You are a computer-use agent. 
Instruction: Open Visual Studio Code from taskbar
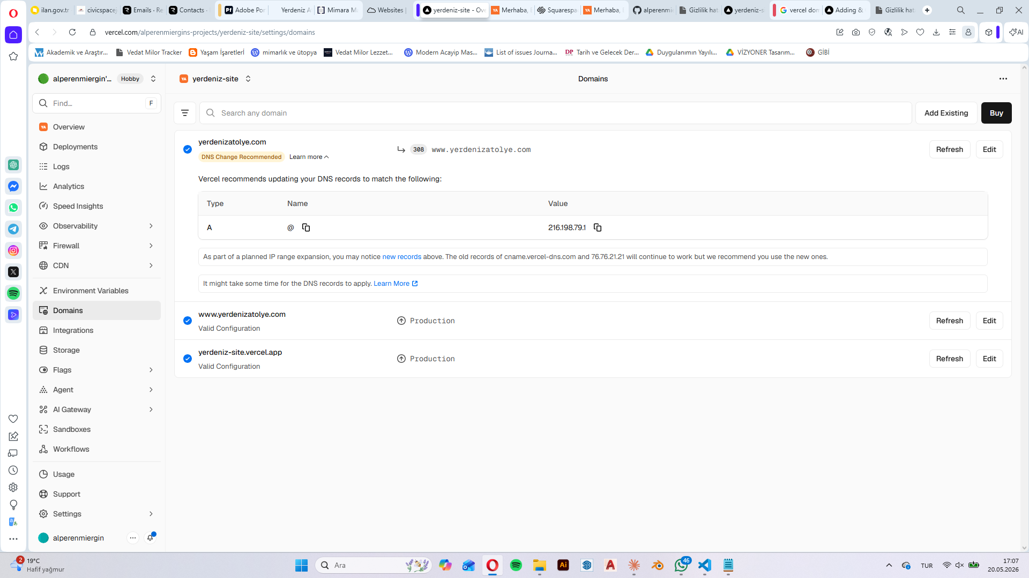tap(705, 565)
